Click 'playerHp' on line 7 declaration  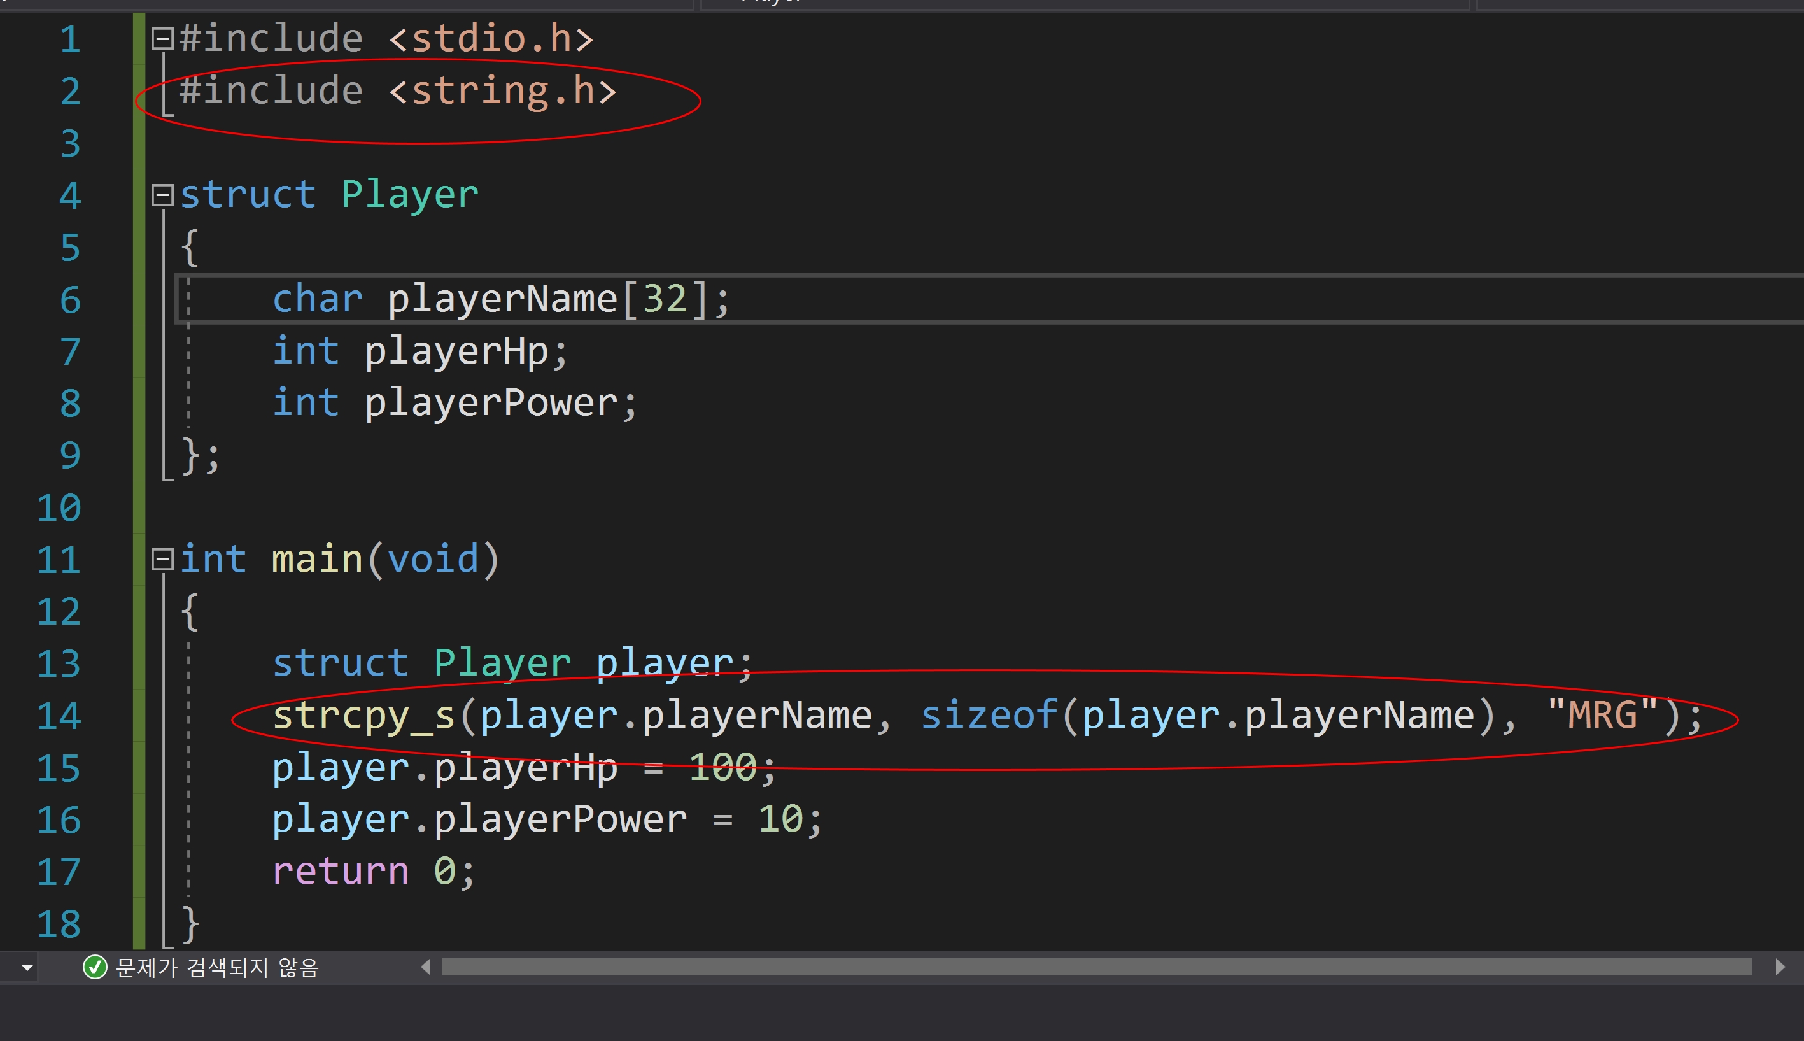pyautogui.click(x=456, y=351)
